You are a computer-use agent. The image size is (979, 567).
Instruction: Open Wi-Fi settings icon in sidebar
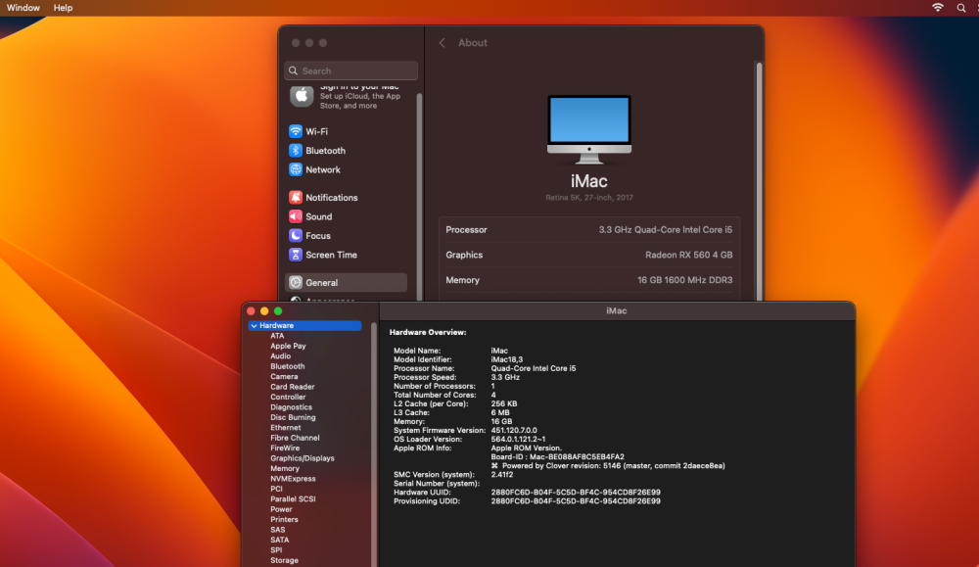(296, 131)
